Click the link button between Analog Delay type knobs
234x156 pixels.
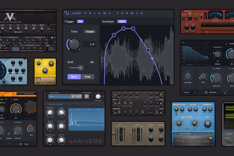[187, 129]
